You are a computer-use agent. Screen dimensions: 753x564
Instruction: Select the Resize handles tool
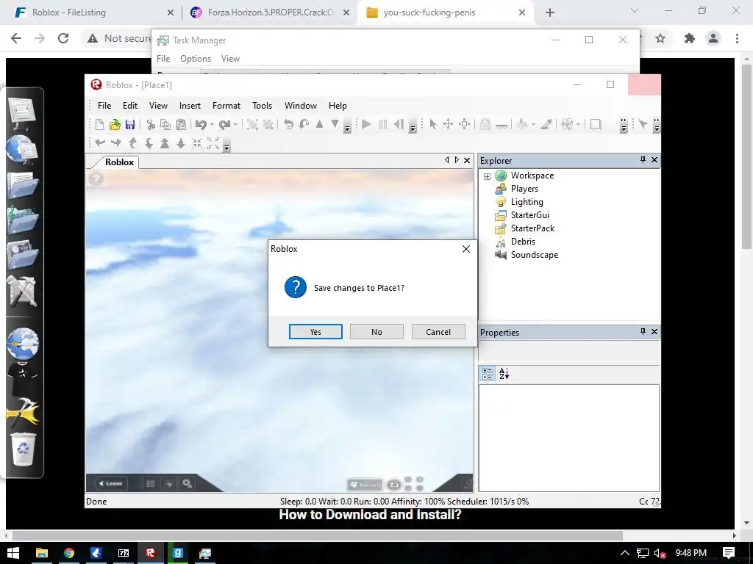coord(465,125)
